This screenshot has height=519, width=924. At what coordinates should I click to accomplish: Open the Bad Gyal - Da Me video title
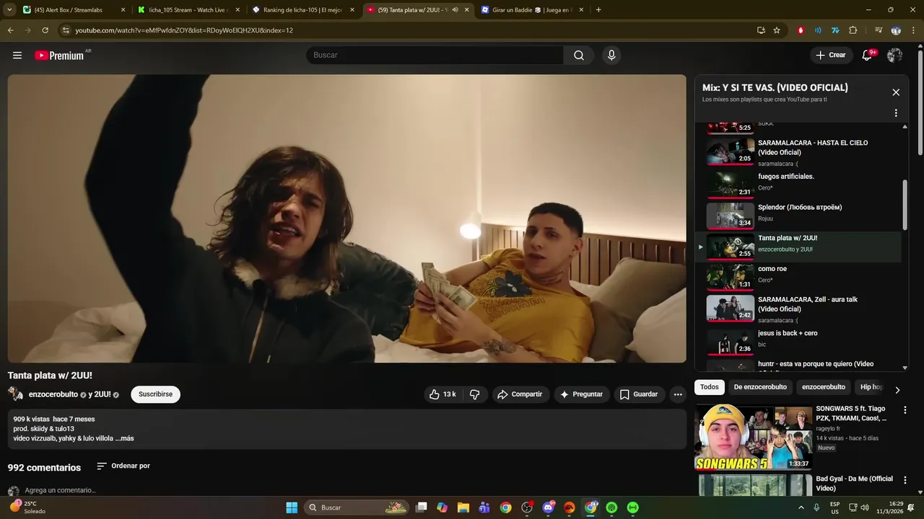pos(854,484)
